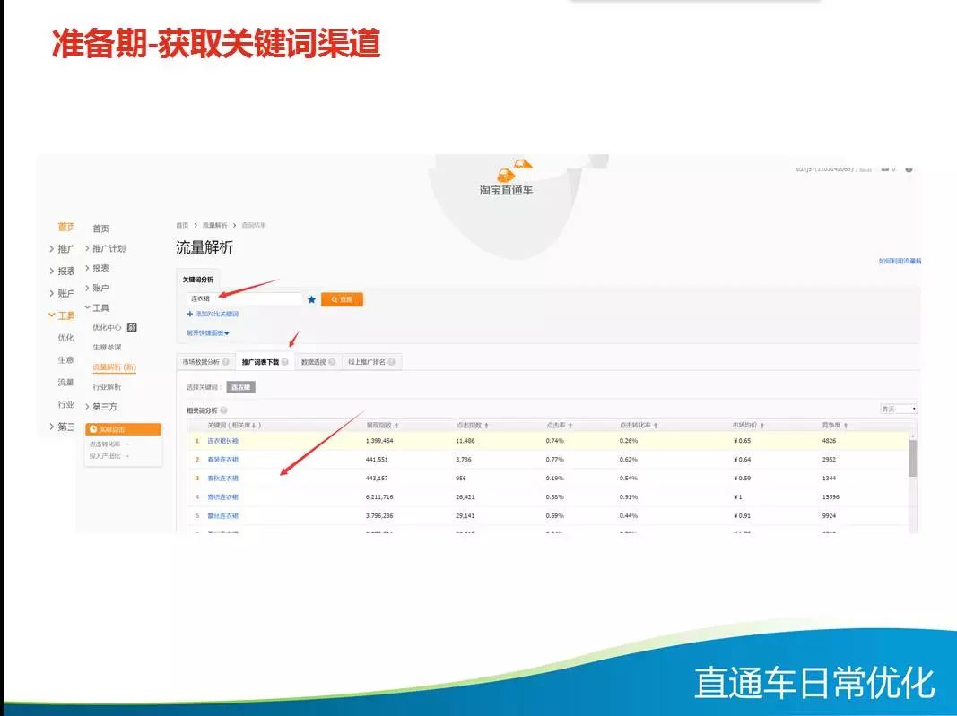The height and width of the screenshot is (716, 957).
Task: Click the value 6,211,716
Action: pos(379,497)
